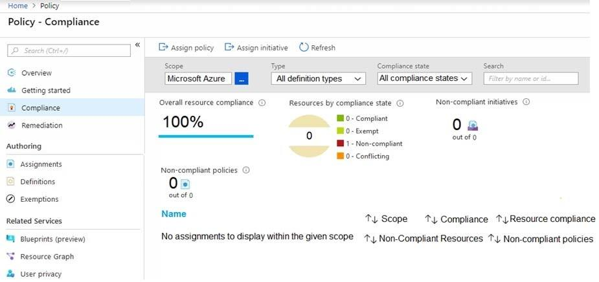Click the Getting started cloud icon
Image resolution: width=599 pixels, height=282 pixels.
tap(11, 90)
